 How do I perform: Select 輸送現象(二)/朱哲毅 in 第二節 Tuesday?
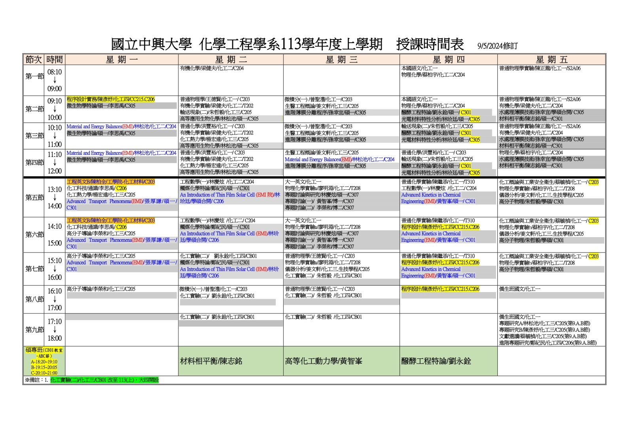click(216, 112)
